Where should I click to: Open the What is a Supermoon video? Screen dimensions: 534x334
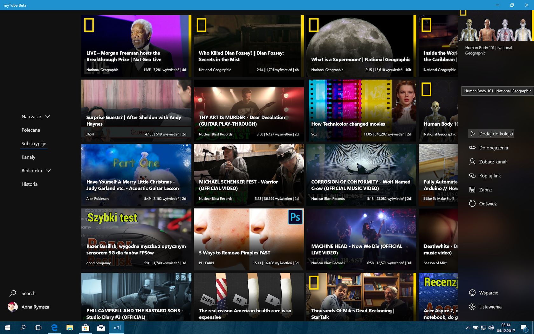(361, 46)
